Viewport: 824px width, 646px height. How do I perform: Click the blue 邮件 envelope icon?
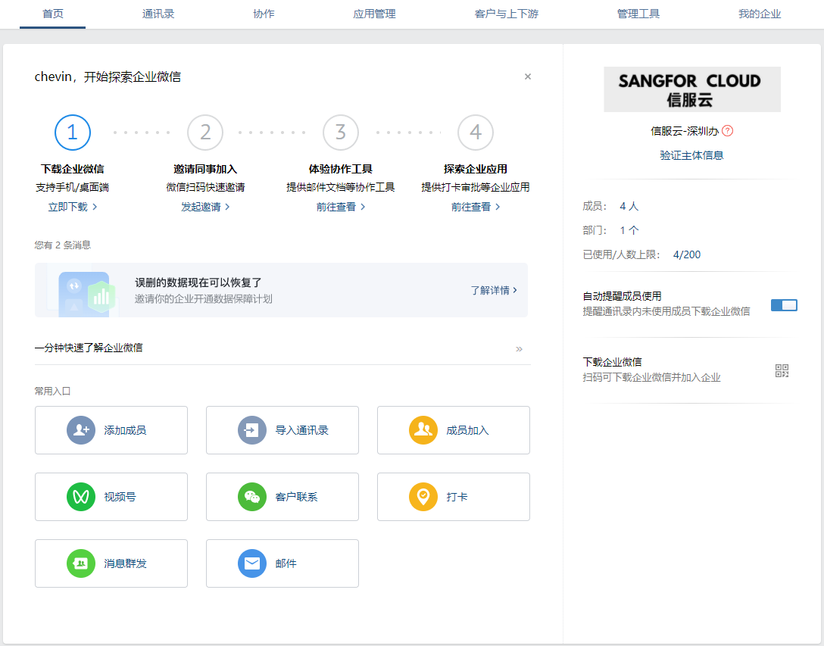point(251,563)
